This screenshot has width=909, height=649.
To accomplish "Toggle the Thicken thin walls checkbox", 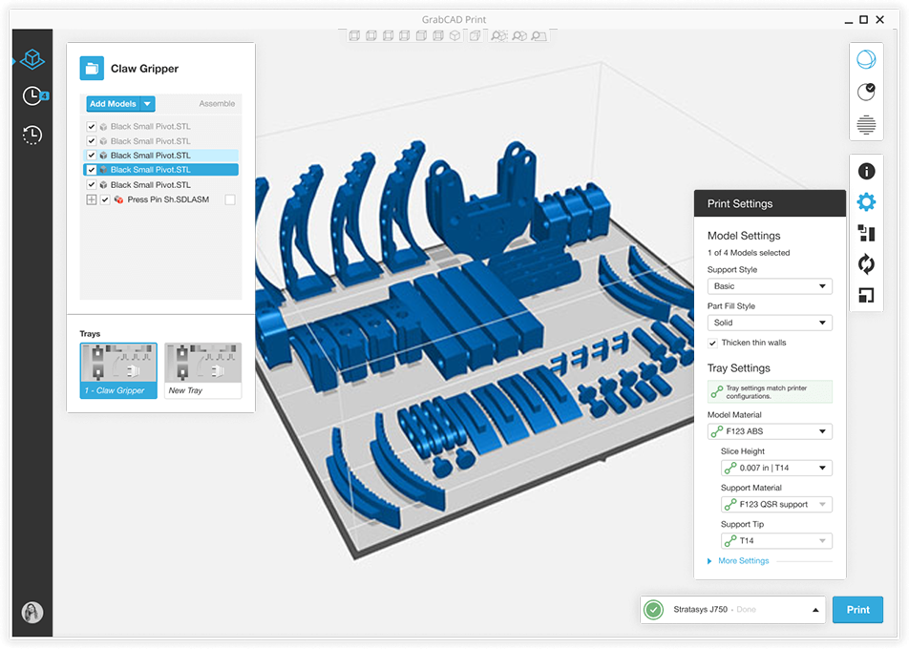I will [712, 343].
